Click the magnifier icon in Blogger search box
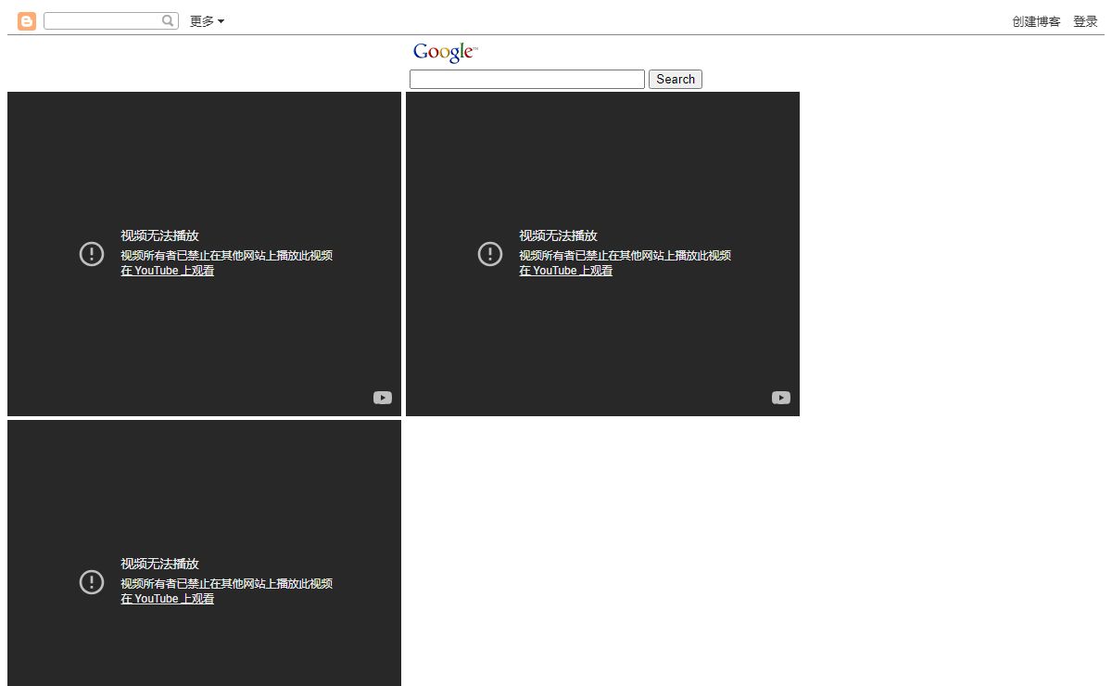 (168, 20)
